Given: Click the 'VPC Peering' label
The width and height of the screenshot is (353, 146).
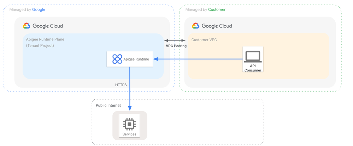Looking at the screenshot, I should pos(176,46).
